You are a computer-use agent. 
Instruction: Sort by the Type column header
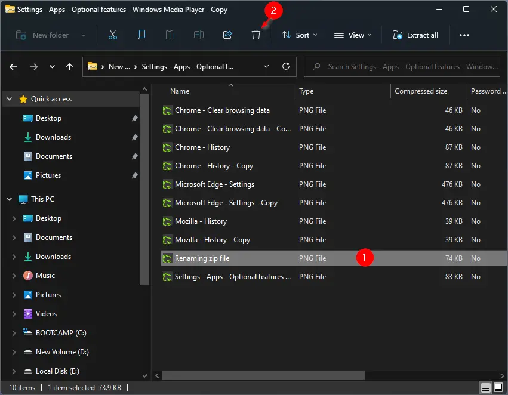click(306, 91)
